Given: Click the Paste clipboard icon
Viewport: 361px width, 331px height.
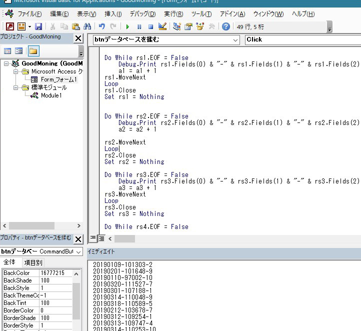Looking at the screenshot, I should pyautogui.click(x=75, y=26).
